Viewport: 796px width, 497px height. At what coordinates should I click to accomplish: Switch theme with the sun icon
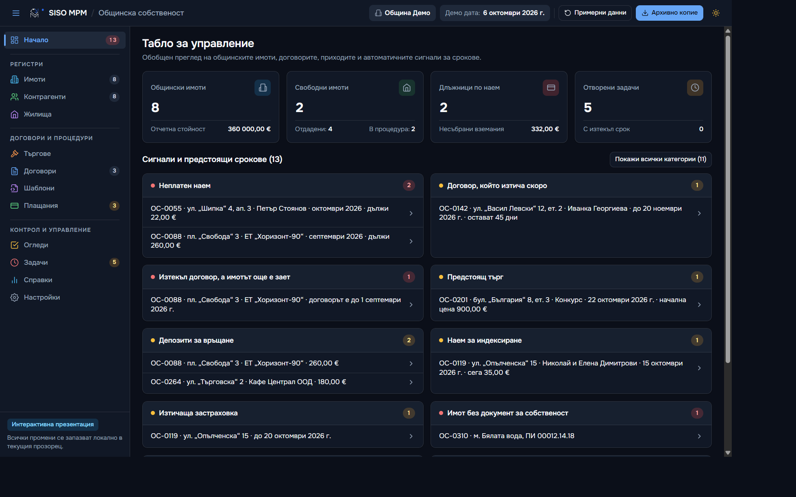(716, 13)
